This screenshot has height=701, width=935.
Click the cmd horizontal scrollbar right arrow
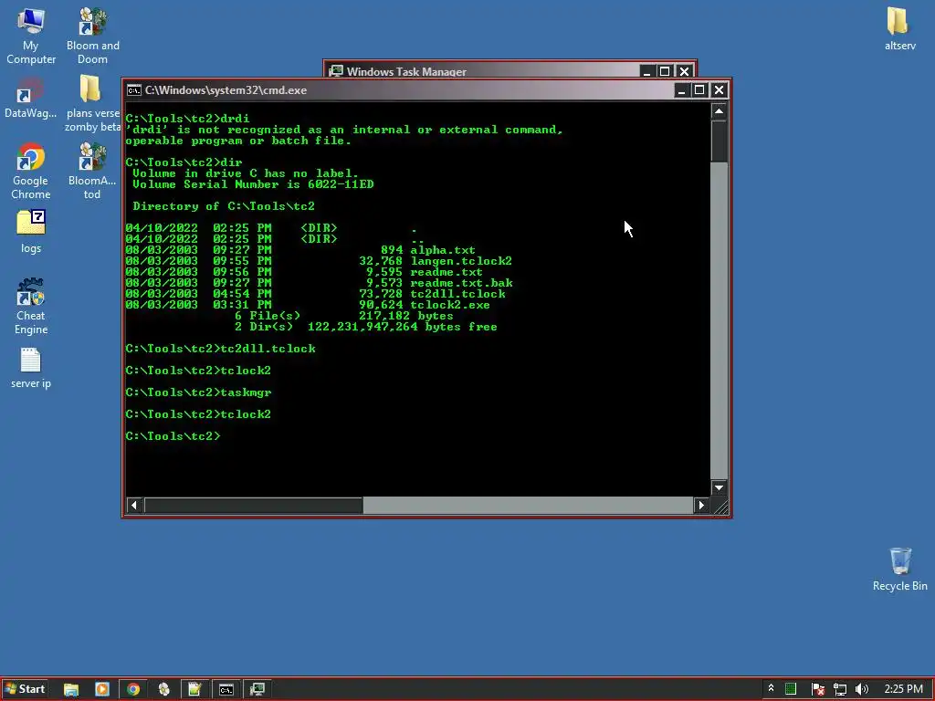coord(701,506)
